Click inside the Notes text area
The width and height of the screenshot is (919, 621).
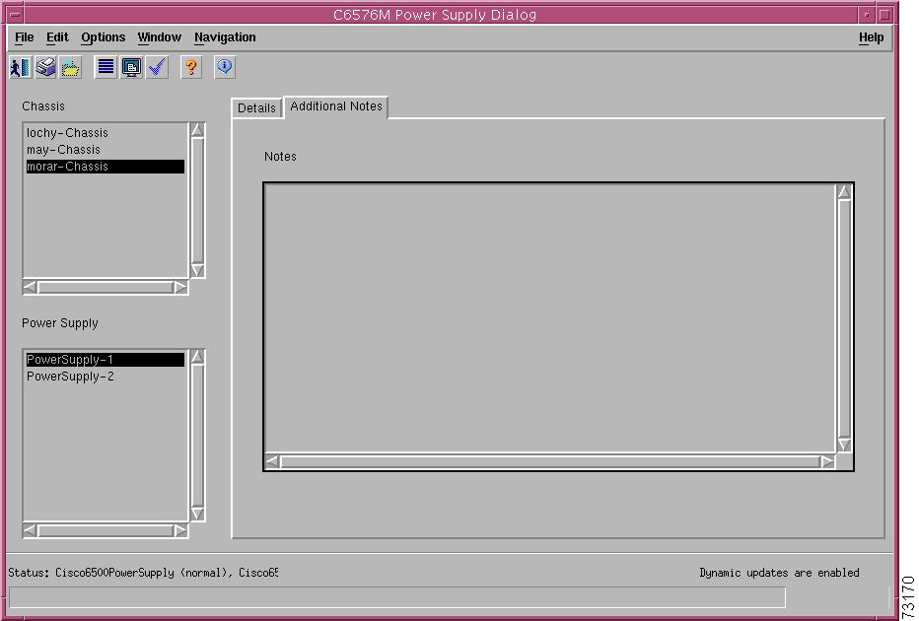click(550, 318)
